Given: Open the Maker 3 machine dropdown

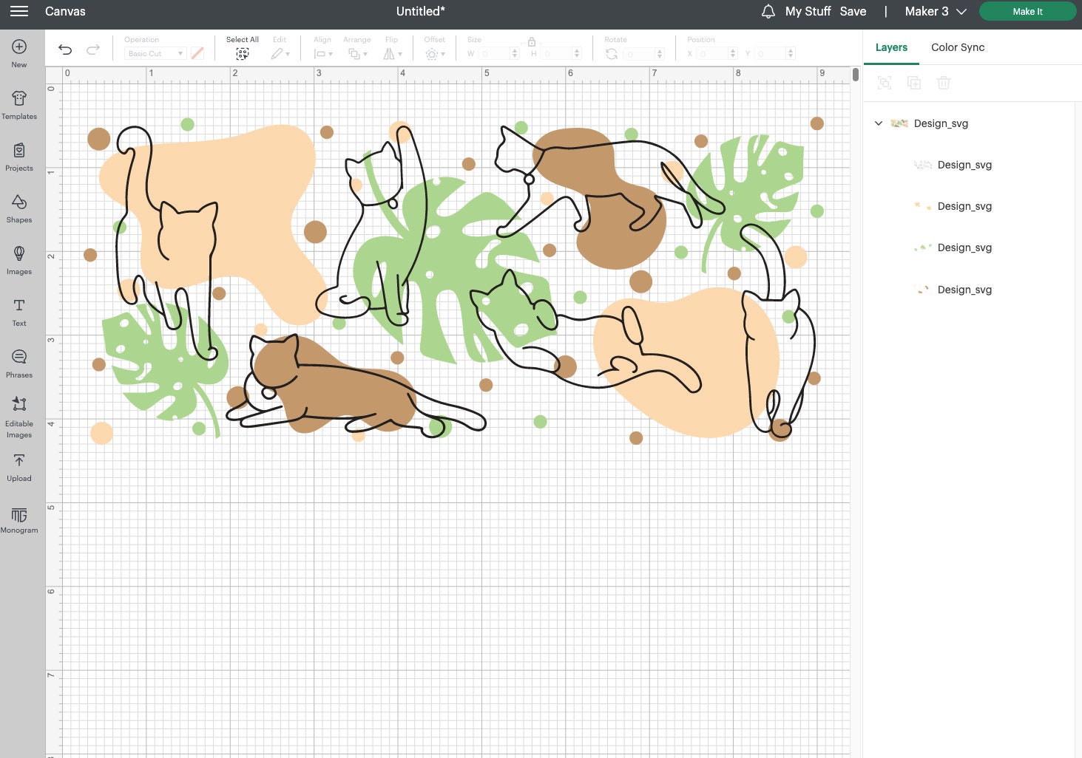Looking at the screenshot, I should (x=936, y=11).
